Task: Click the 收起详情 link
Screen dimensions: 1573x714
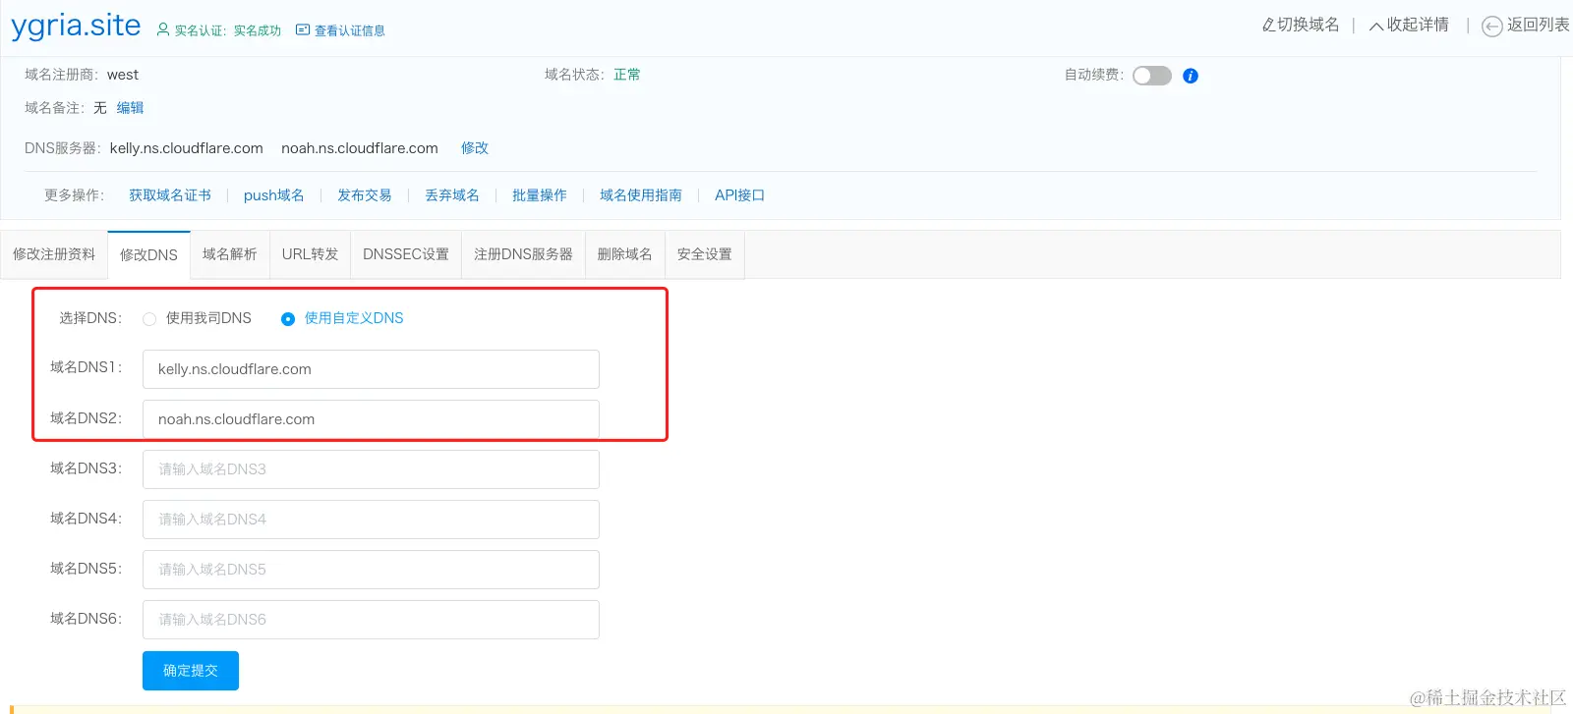Action: pyautogui.click(x=1418, y=25)
